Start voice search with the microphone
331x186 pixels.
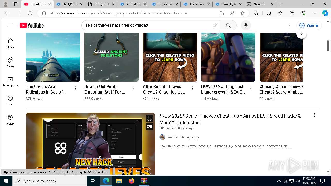pos(246,25)
